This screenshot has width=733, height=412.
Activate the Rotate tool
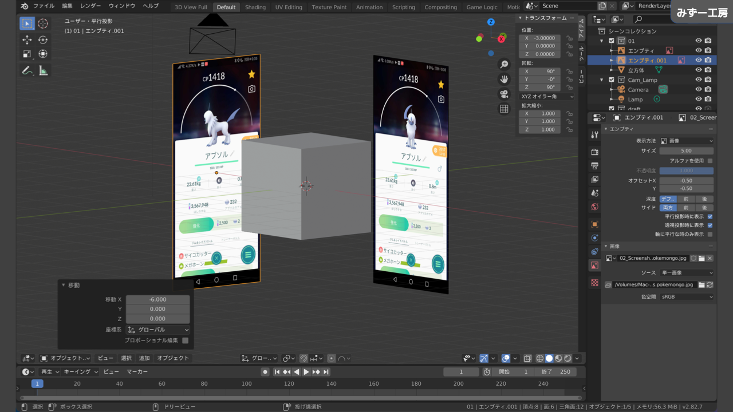click(43, 39)
